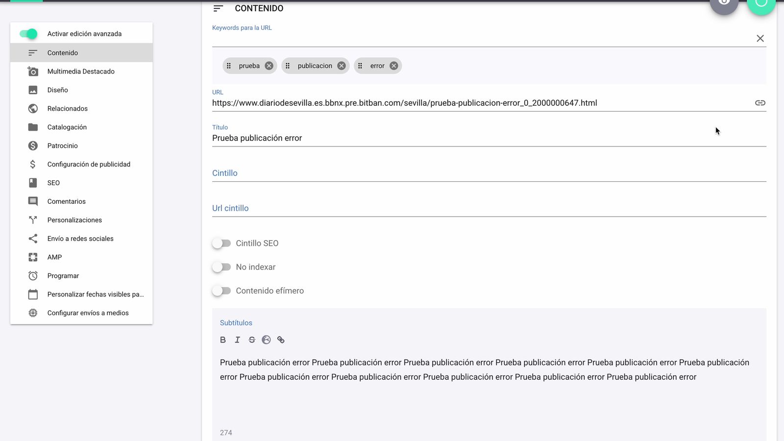The width and height of the screenshot is (784, 441).
Task: Click the Programar clock icon
Action: [33, 276]
